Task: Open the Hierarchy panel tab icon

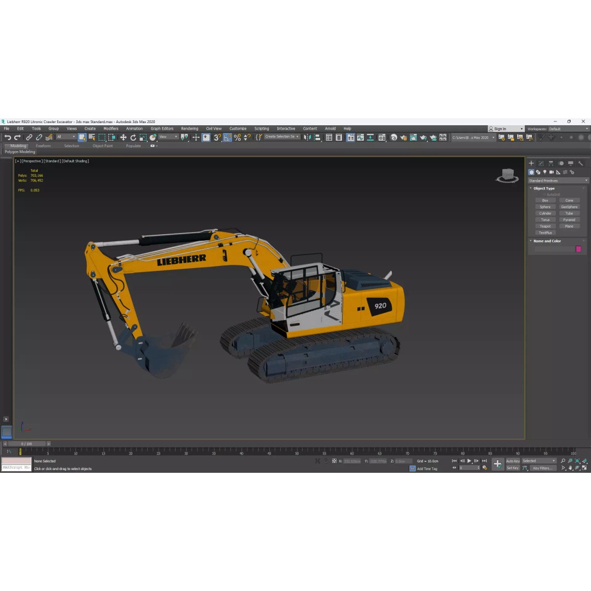Action: [551, 163]
